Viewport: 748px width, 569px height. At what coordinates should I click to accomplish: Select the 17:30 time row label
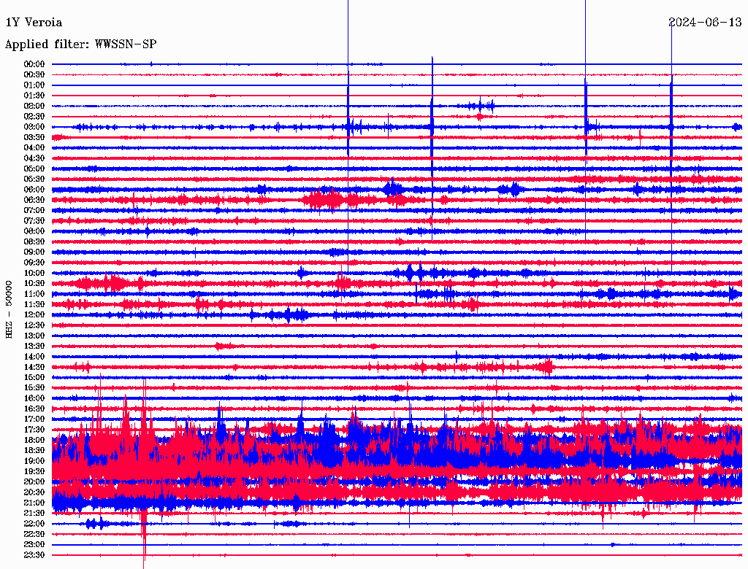(34, 430)
